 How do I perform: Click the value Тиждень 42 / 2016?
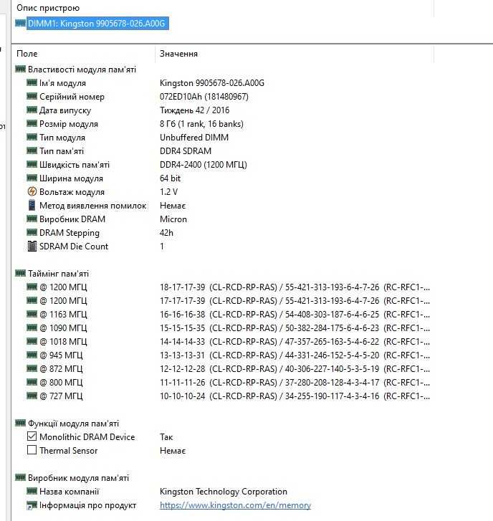tap(194, 110)
